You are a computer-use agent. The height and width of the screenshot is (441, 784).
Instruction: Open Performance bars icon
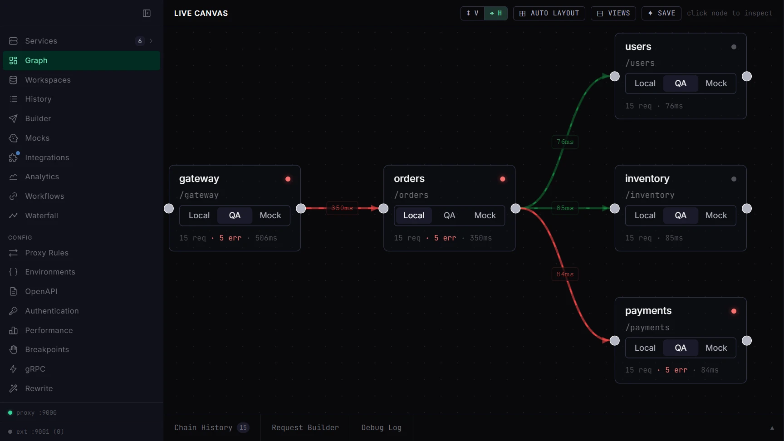click(13, 330)
